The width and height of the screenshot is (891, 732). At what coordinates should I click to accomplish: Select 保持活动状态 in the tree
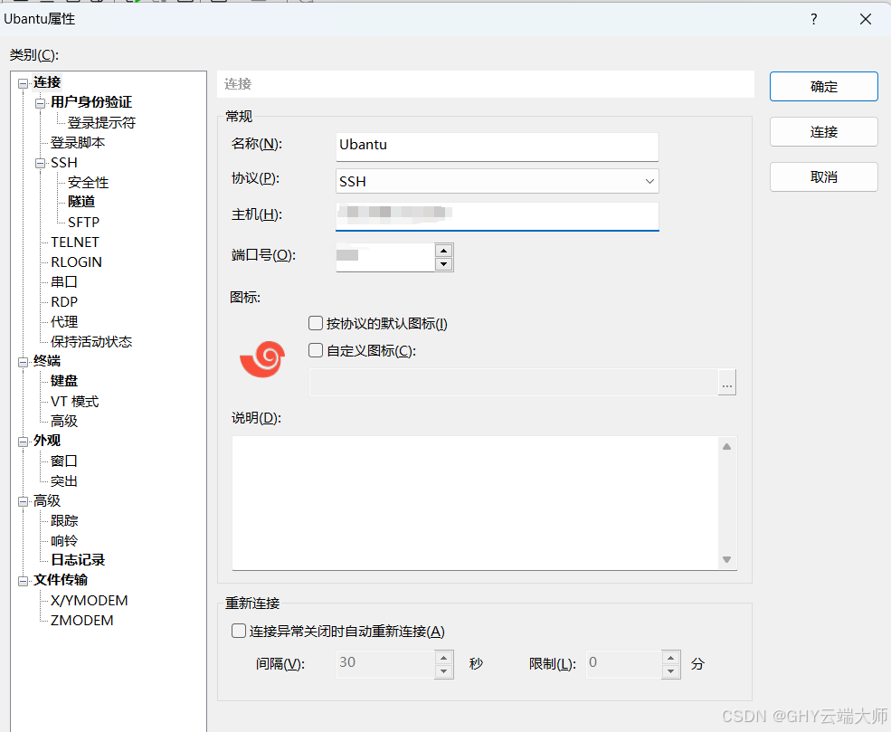[91, 341]
